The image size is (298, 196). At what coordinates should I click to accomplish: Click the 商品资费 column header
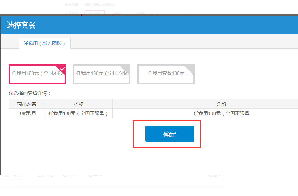point(27,104)
